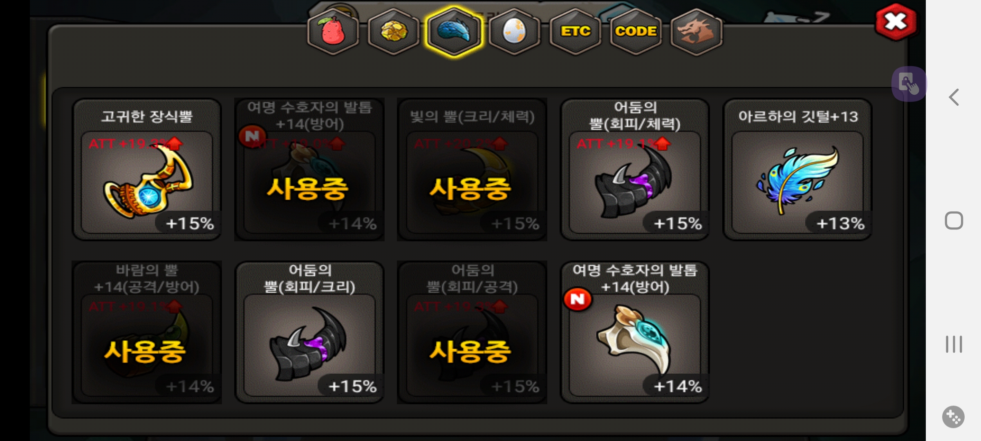Select the in-use 바람의 뿔 +14 item

point(147,332)
